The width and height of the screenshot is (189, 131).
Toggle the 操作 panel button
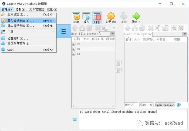[86, 18]
